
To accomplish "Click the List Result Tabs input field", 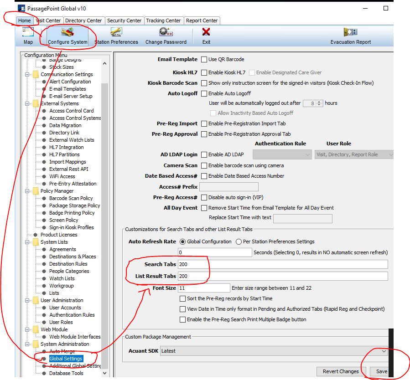I will click(x=283, y=276).
